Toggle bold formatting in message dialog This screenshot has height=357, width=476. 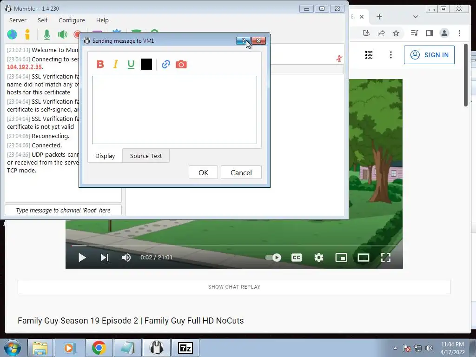pyautogui.click(x=100, y=64)
